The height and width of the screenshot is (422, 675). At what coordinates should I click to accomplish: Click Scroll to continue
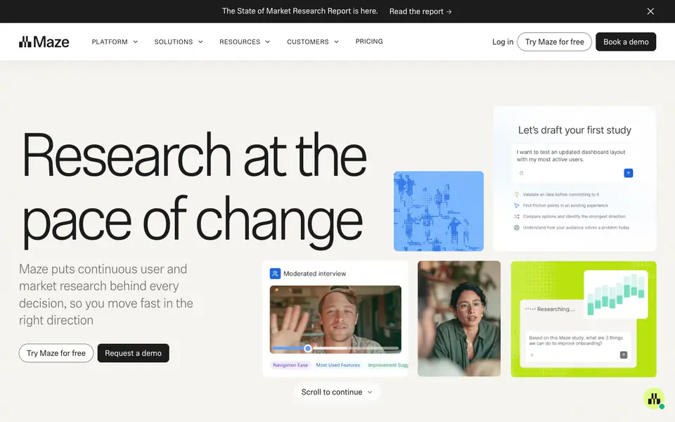(337, 392)
